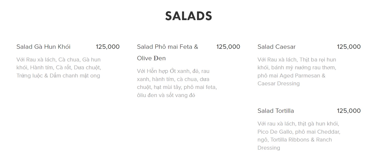This screenshot has width=388, height=152.
Task: Open the Salad Tortilla item title
Action: (276, 111)
